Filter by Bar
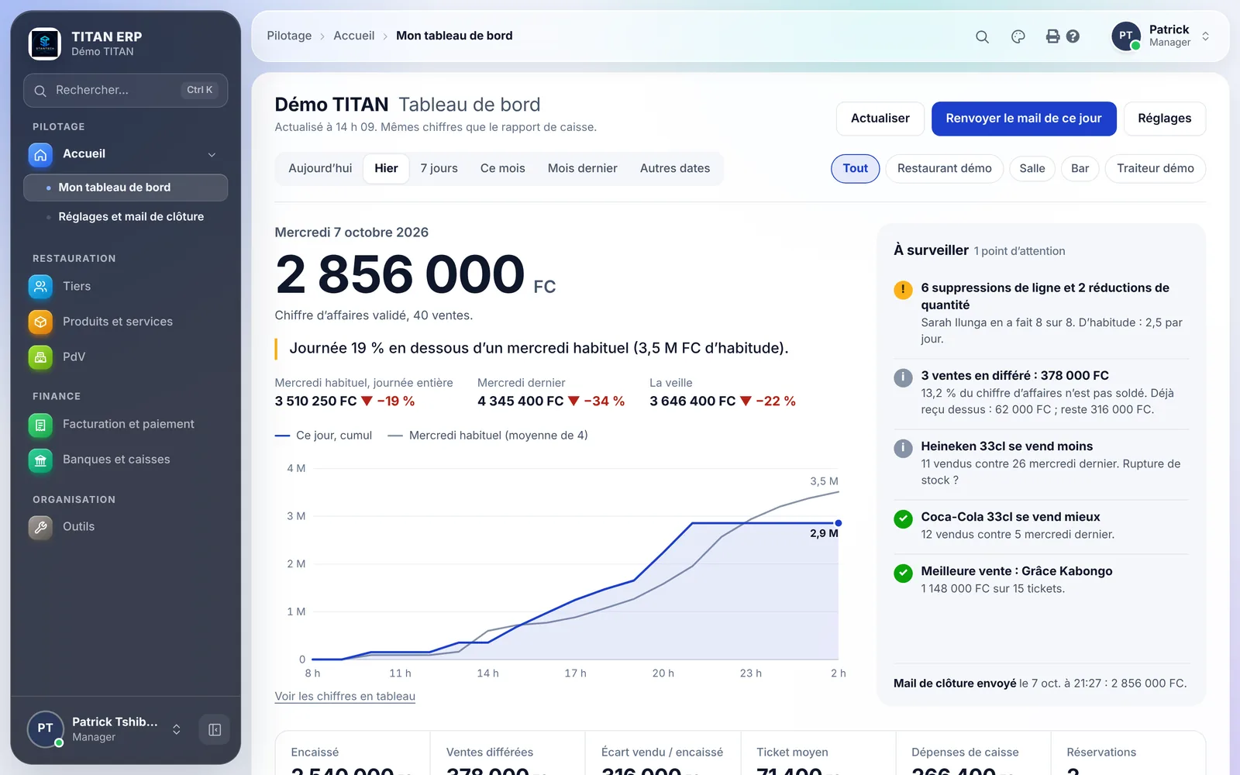This screenshot has width=1240, height=775. pyautogui.click(x=1080, y=169)
